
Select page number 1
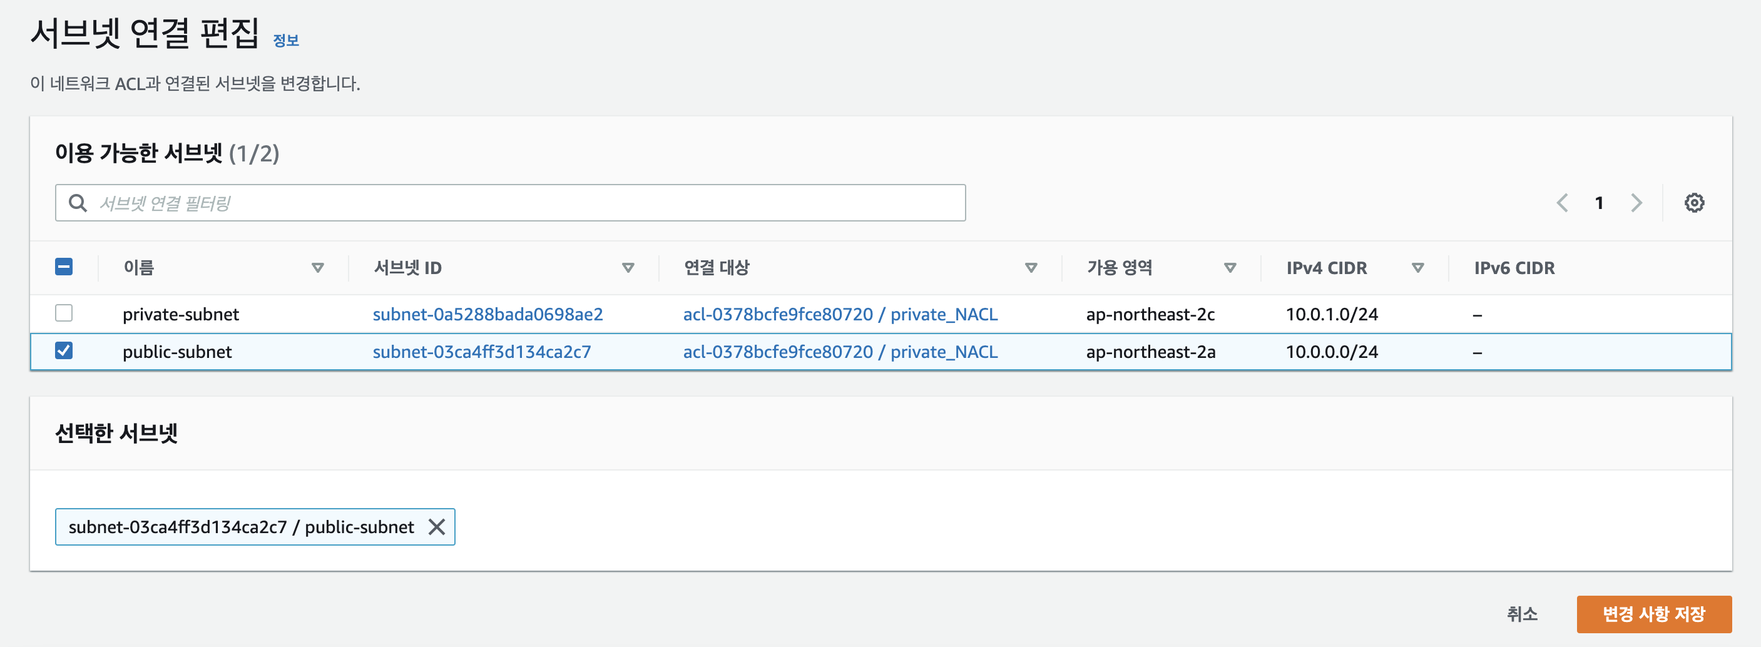[x=1599, y=203]
